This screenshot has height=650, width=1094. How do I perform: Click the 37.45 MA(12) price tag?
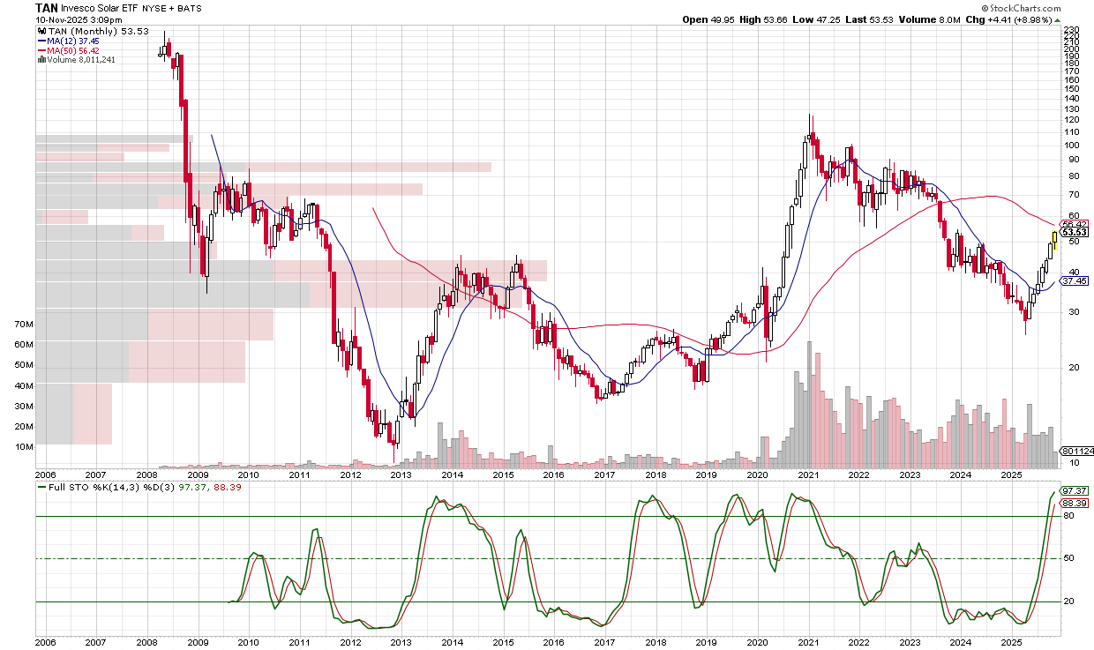click(1075, 281)
